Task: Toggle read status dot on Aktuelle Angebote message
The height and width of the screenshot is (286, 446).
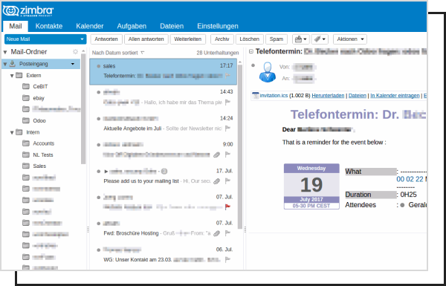Action: point(98,119)
